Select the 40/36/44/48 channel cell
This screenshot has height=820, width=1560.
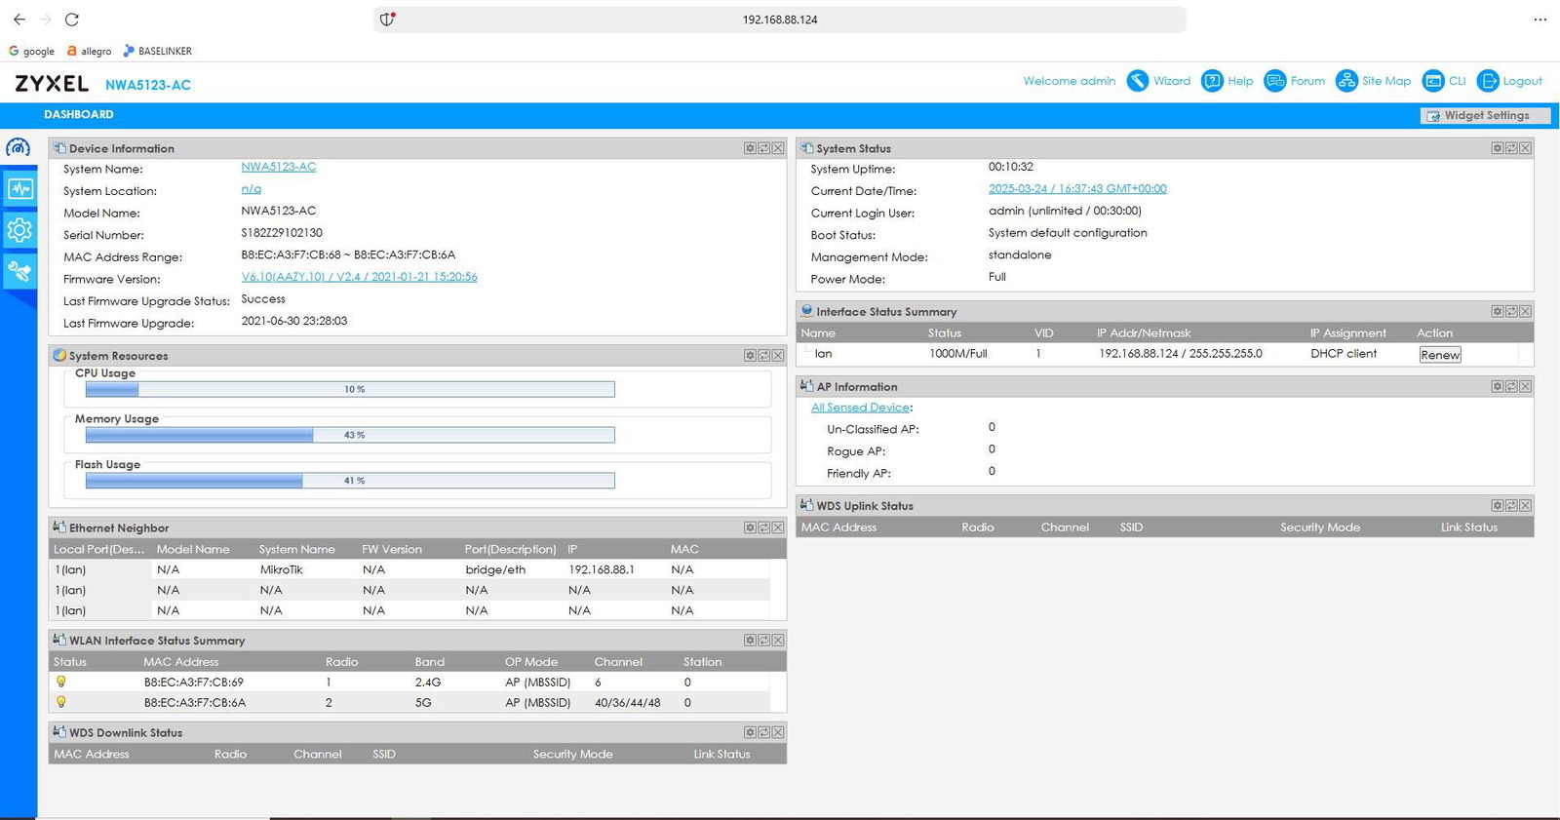point(628,703)
